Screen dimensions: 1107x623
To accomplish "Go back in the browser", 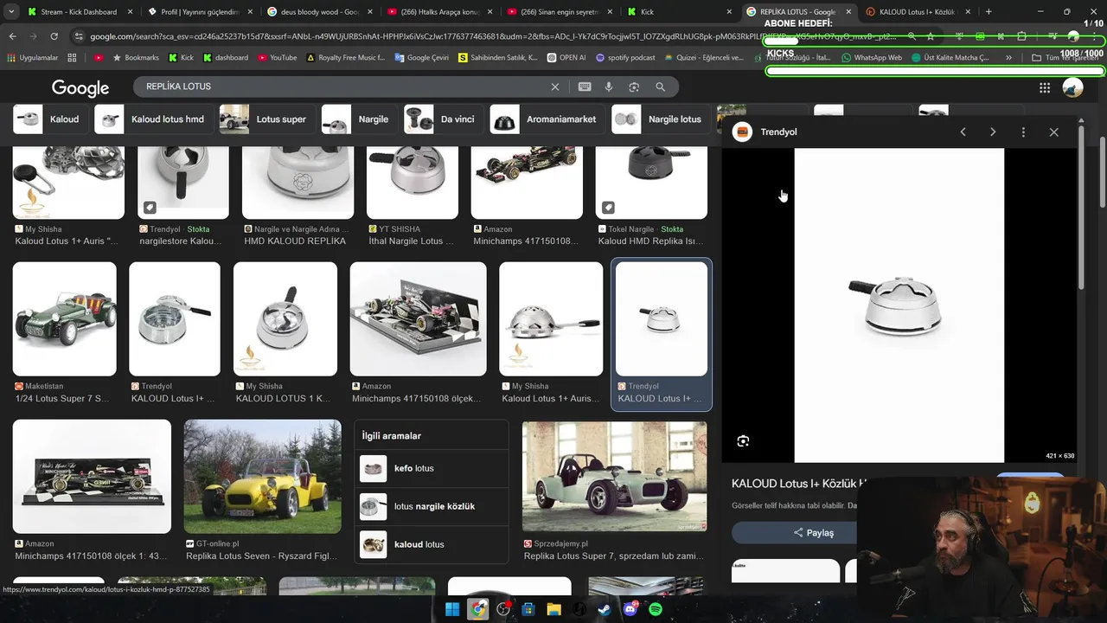I will point(12,36).
